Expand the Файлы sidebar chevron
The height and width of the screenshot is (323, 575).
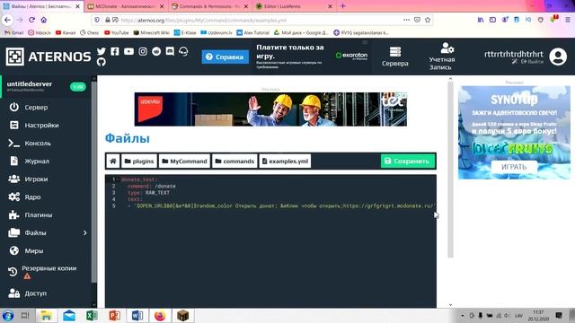tap(84, 232)
